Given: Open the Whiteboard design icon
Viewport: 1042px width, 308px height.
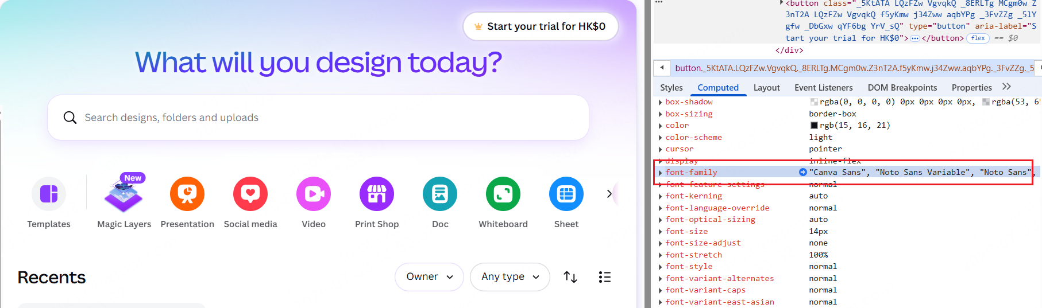Looking at the screenshot, I should (x=503, y=194).
